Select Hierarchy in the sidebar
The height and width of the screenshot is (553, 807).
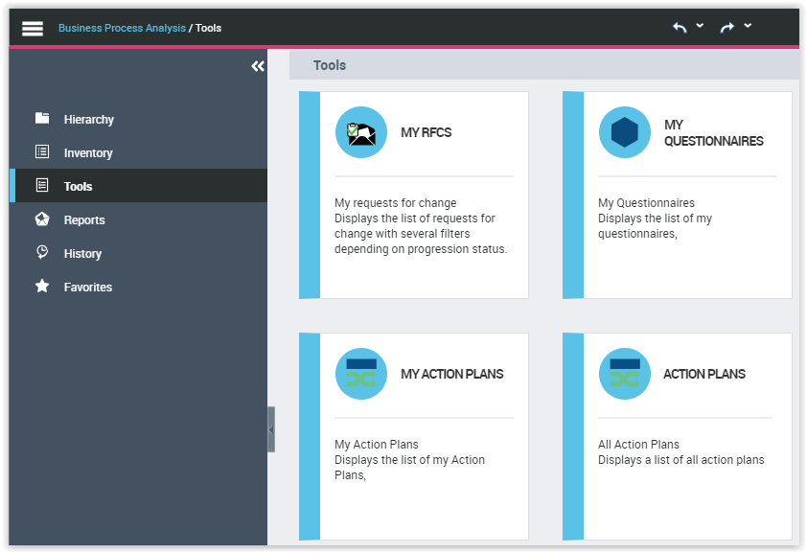click(x=88, y=120)
